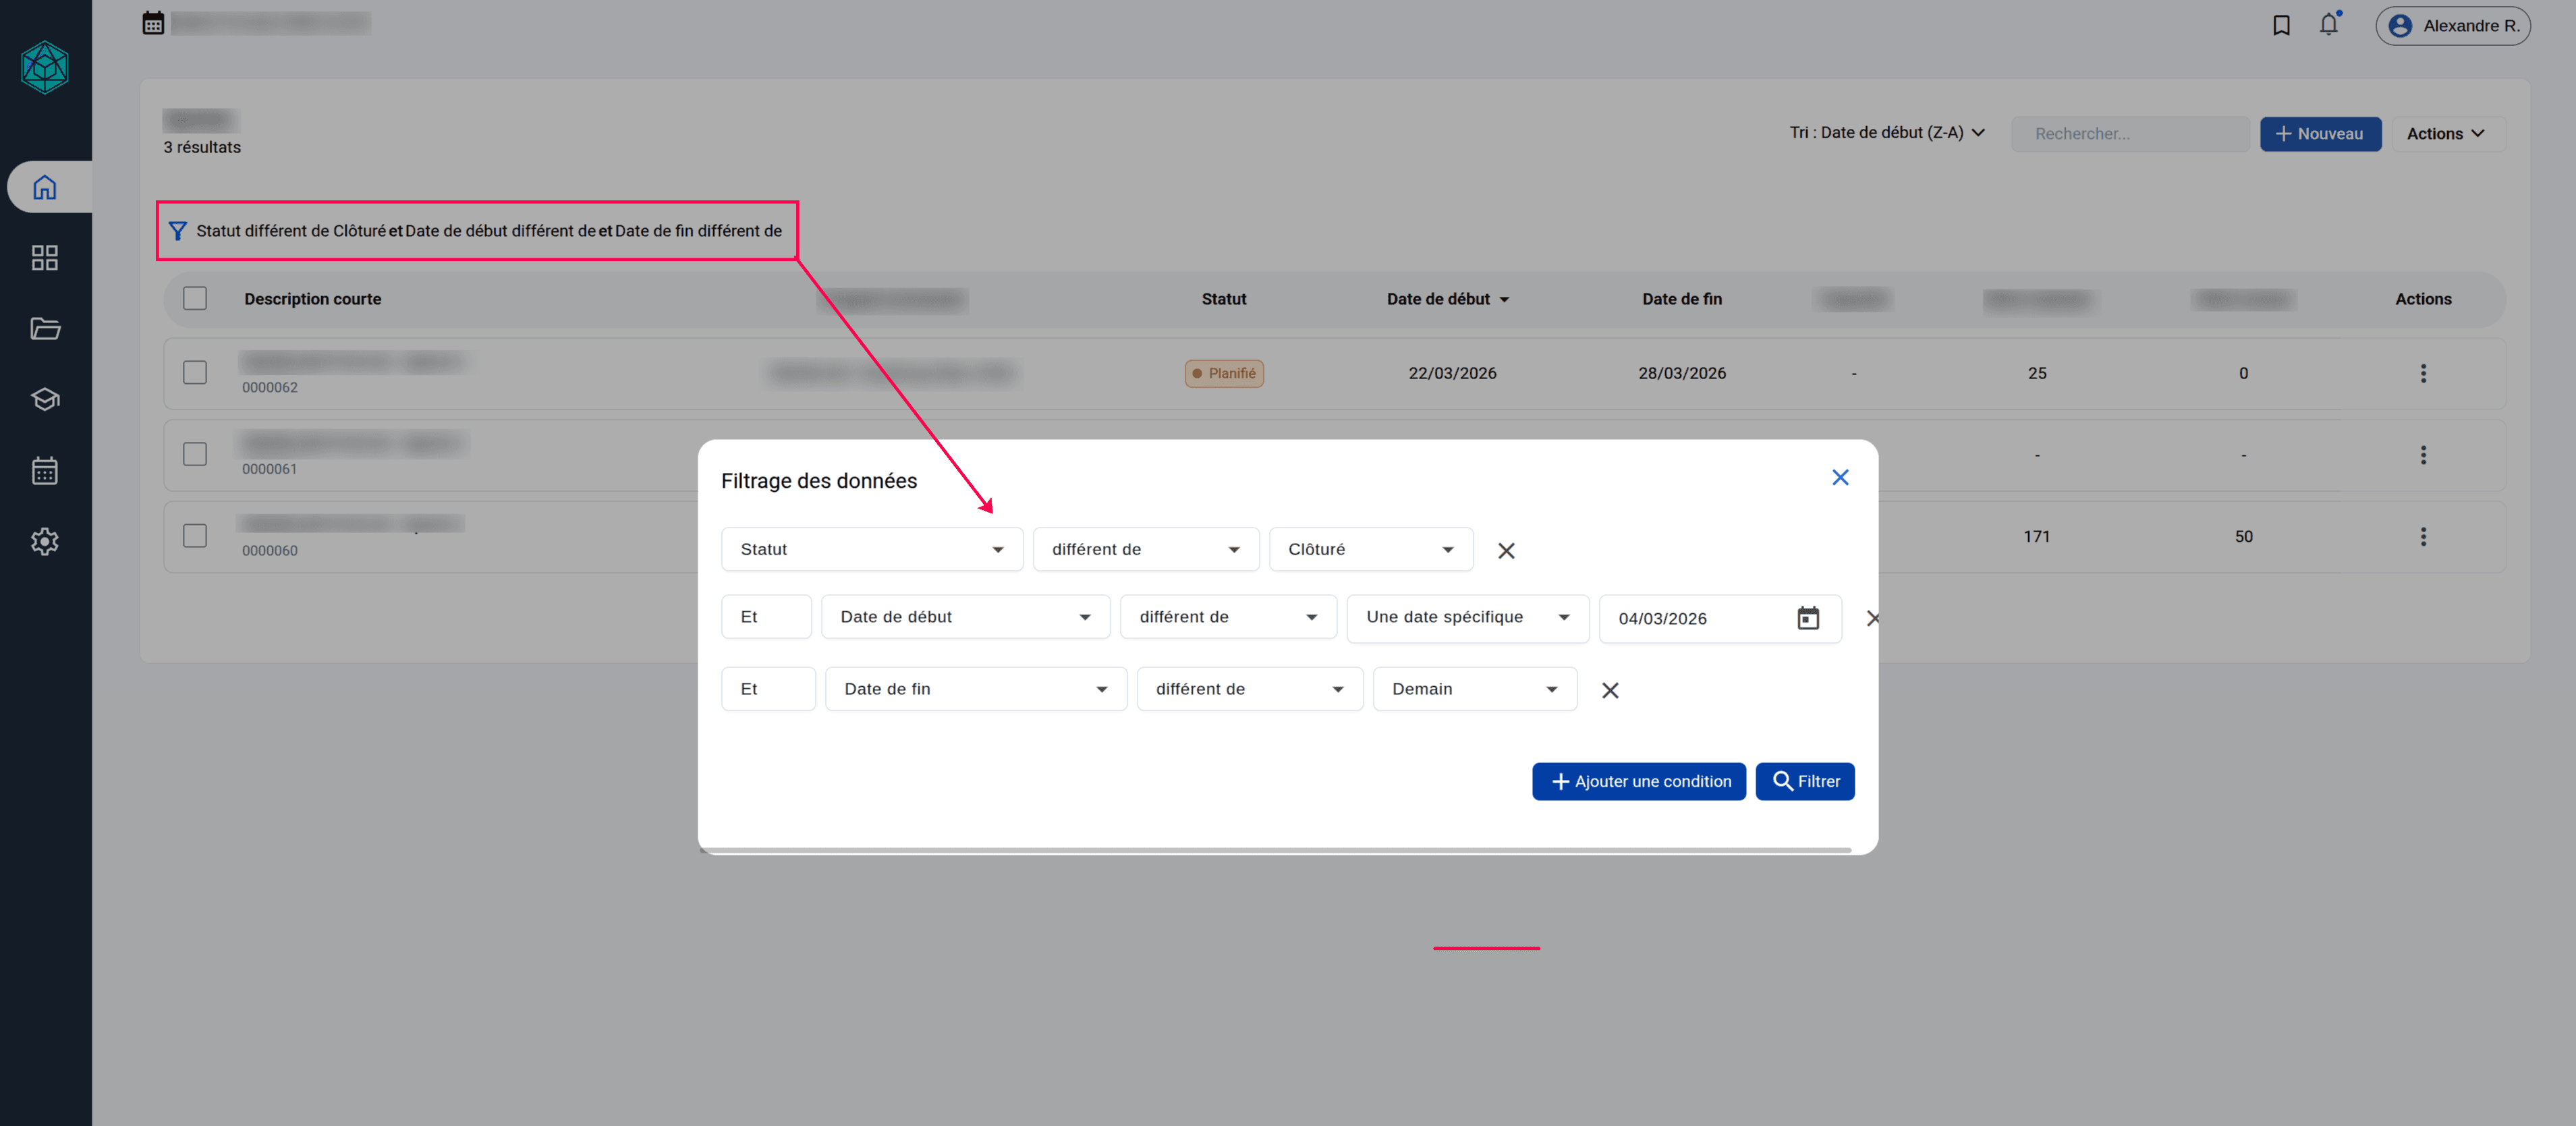This screenshot has height=1126, width=2576.
Task: Open the folder icon in sidebar
Action: 45,329
